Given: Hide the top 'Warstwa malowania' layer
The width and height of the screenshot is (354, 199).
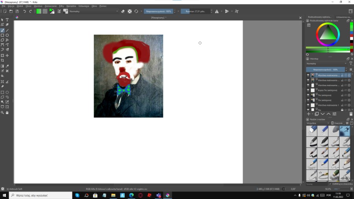Looking at the screenshot, I should [x=308, y=75].
